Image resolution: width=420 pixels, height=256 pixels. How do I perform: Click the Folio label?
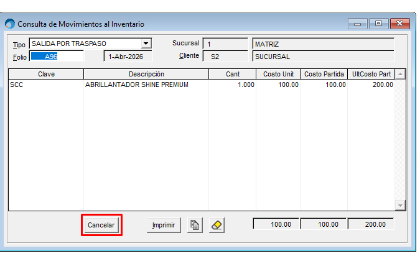pos(20,57)
